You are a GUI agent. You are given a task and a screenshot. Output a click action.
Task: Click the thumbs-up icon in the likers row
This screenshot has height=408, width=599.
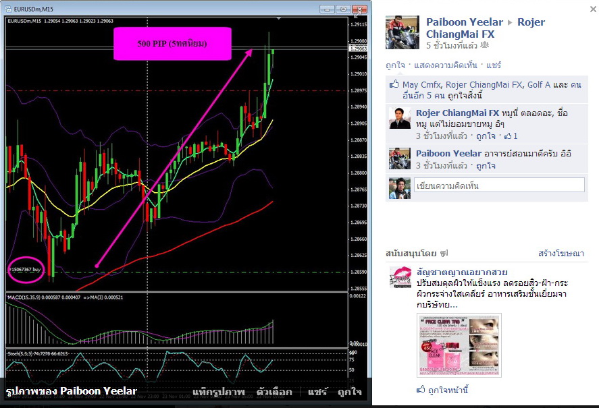(x=394, y=84)
